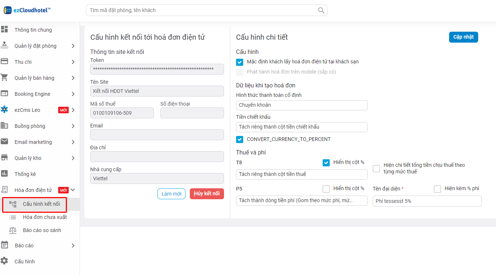The height and width of the screenshot is (275, 496).
Task: Click the Thông tin chung dashboard icon
Action: tap(5, 30)
